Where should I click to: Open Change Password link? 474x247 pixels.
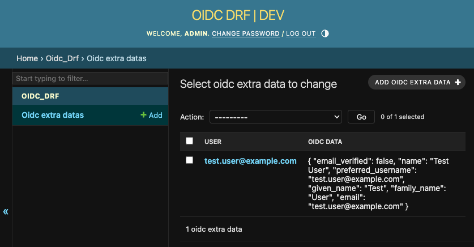(x=246, y=33)
